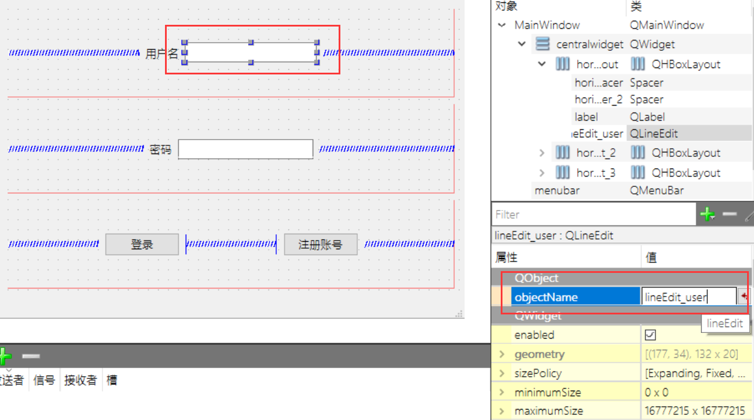Select the 密码 label on the form

click(160, 149)
